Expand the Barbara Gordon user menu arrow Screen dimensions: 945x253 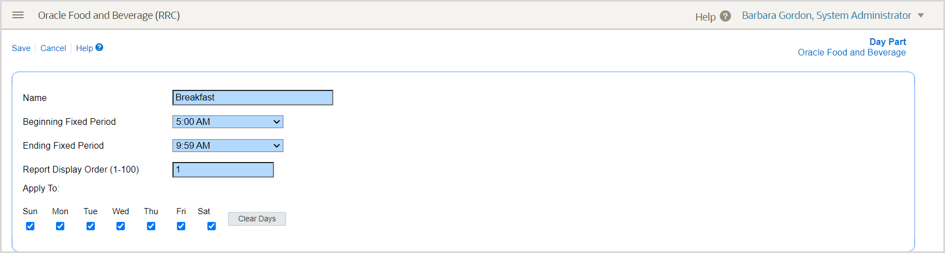click(921, 16)
